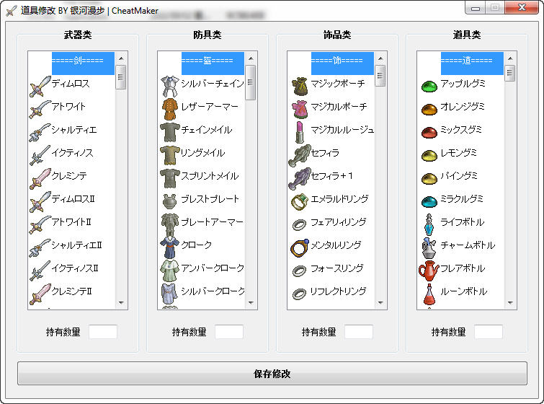This screenshot has height=404, width=544.
Task: Focus the 持有数量 field under items
Action: 489,332
